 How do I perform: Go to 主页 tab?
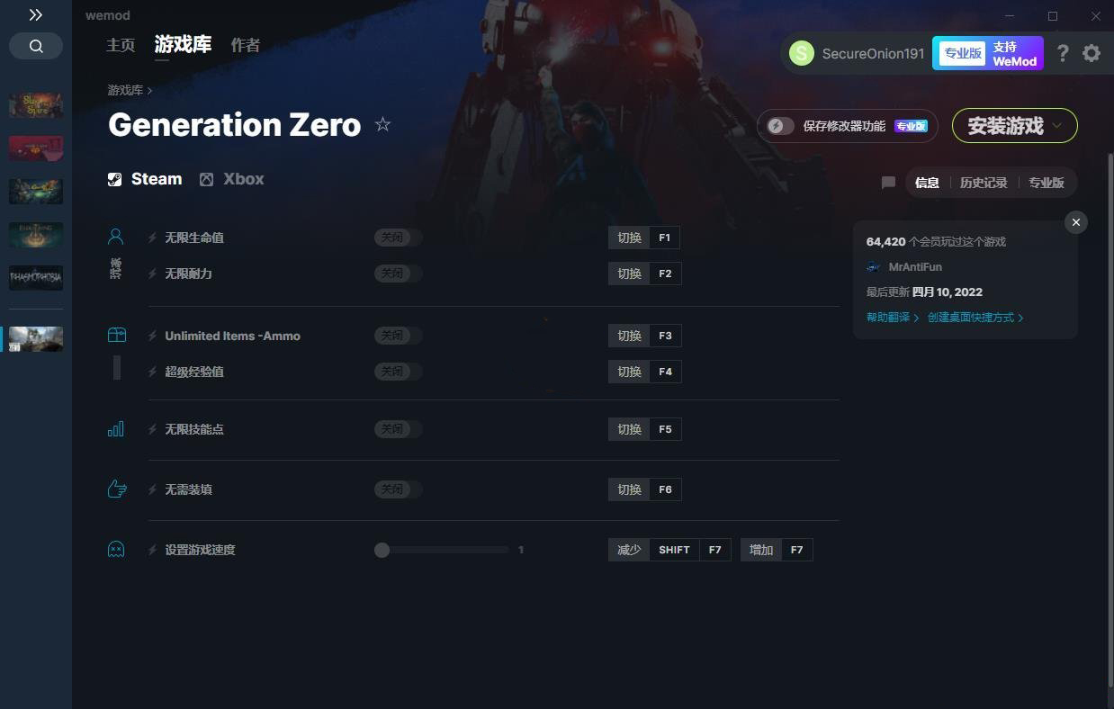pos(121,45)
